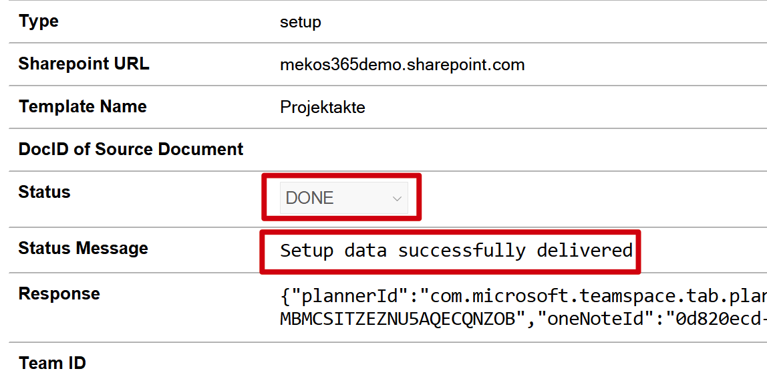The image size is (767, 377).
Task: Select the Projektakte template name value
Action: 323,107
